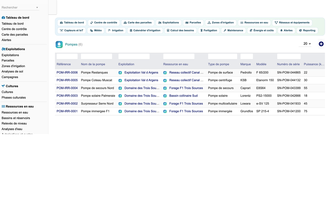Sort by Modèle column header

(261, 64)
